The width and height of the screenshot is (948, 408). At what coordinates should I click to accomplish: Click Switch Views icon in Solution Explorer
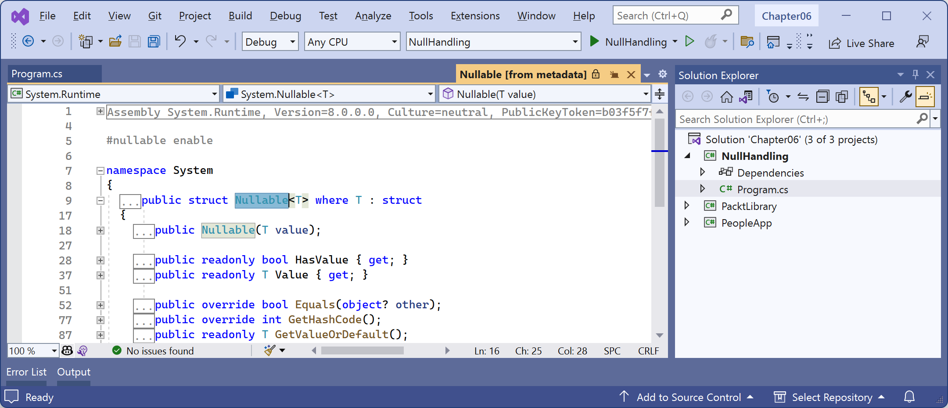tap(746, 97)
